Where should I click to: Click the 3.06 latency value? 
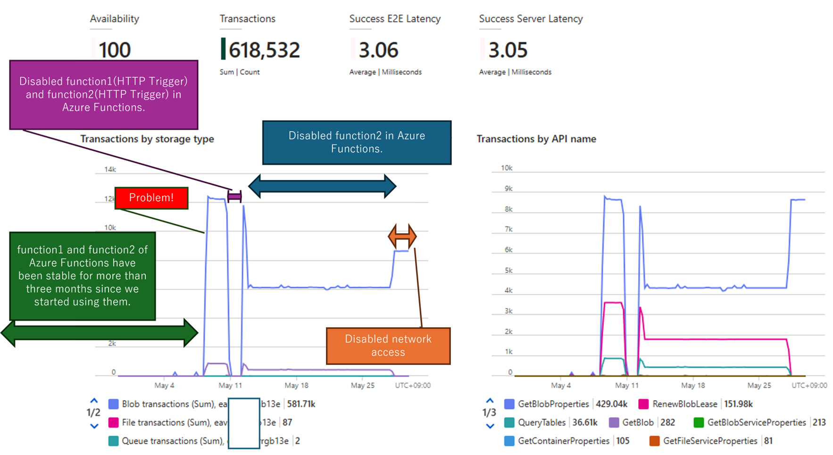pyautogui.click(x=378, y=50)
